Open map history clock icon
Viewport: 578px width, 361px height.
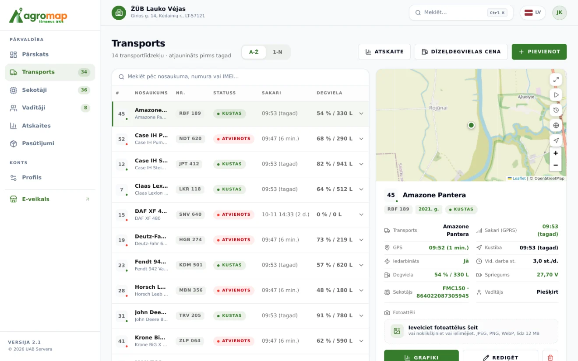[556, 110]
